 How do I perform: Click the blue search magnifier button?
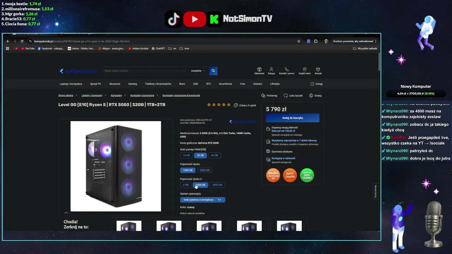pos(213,71)
